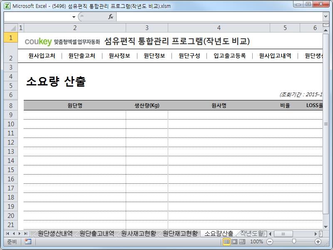Jump to last sheet tab arrow

(x=26, y=234)
